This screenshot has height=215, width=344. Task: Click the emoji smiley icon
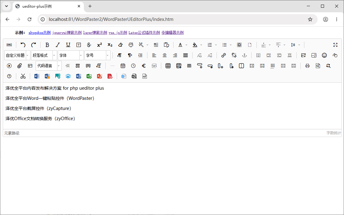(x=324, y=55)
